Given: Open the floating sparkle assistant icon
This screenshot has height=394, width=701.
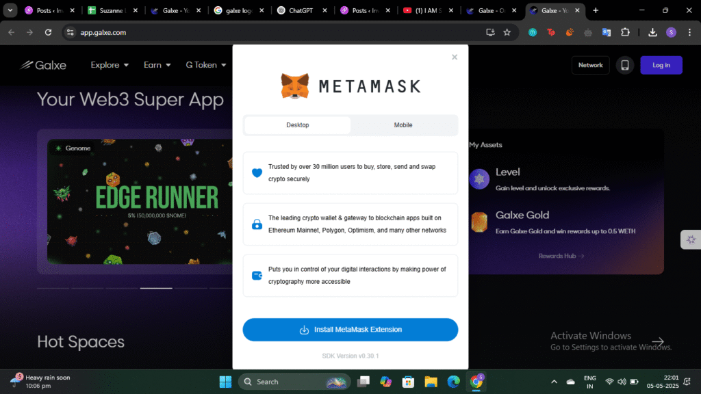Looking at the screenshot, I should tap(691, 240).
